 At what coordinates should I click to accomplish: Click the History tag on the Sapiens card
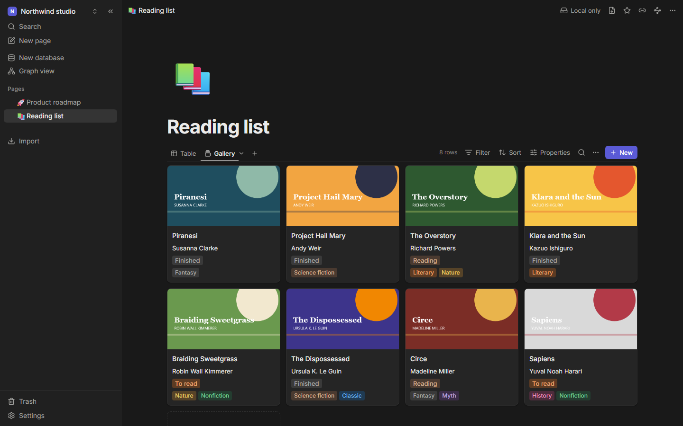coord(542,396)
